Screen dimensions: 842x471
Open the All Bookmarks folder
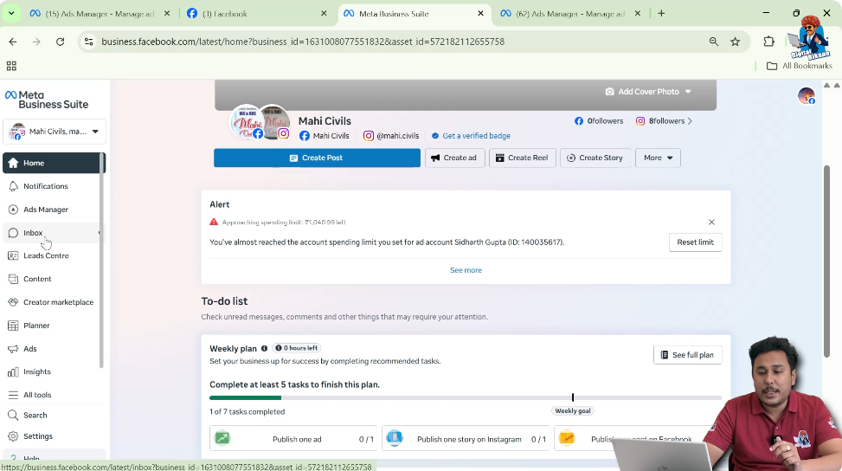click(800, 66)
